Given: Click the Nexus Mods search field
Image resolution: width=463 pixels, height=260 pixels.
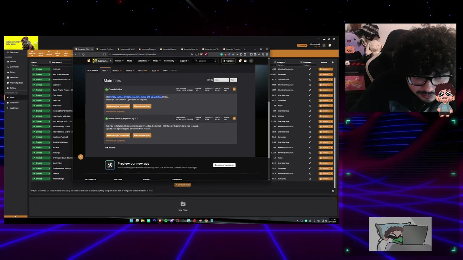Looking at the screenshot, I should [206, 61].
